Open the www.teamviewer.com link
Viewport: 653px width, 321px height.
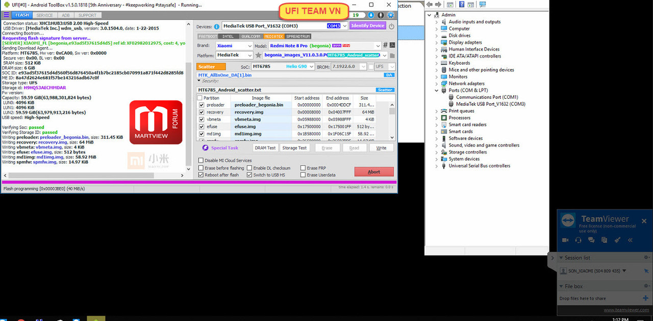click(x=626, y=310)
